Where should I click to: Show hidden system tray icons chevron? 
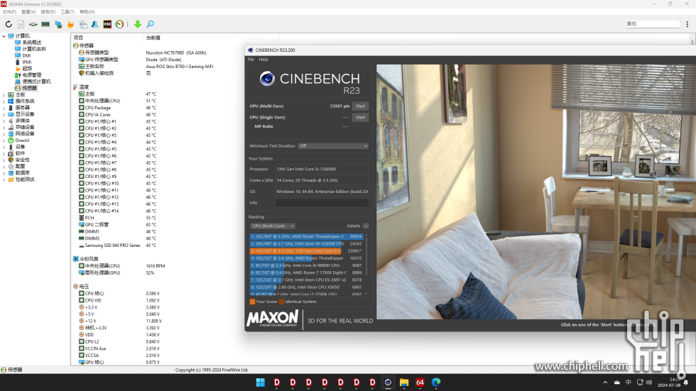605,382
